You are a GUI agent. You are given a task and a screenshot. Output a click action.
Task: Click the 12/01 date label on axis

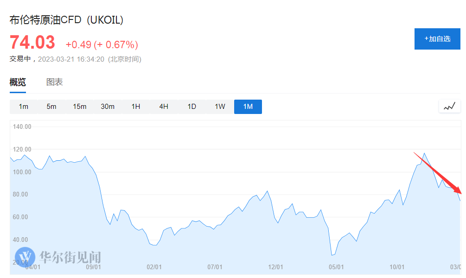276,267
